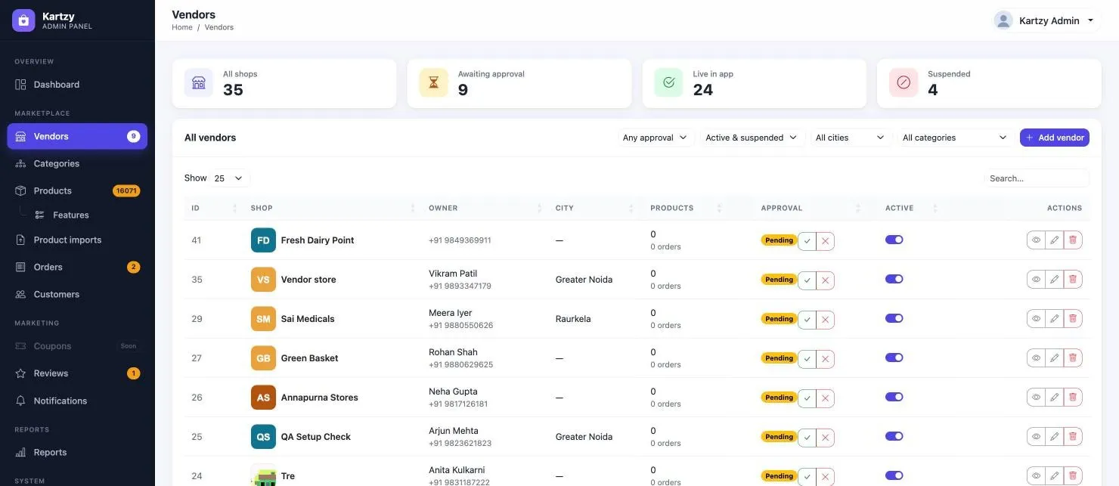Open Notifications in the sidebar
This screenshot has width=1119, height=486.
(x=77, y=401)
